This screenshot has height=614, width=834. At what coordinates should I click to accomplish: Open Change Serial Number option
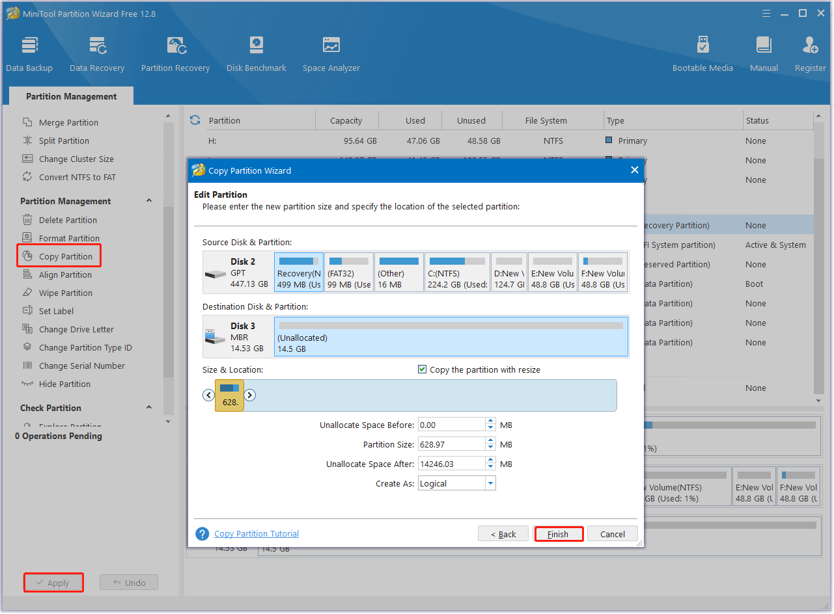(82, 366)
